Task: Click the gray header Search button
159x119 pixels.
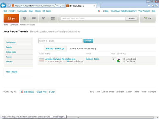Action: 131,18
